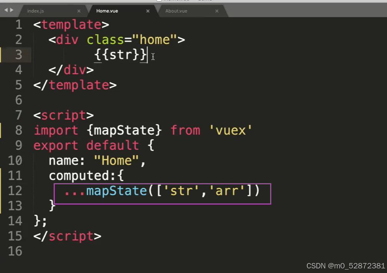Click the 'str' string in mapState

pyautogui.click(x=181, y=191)
